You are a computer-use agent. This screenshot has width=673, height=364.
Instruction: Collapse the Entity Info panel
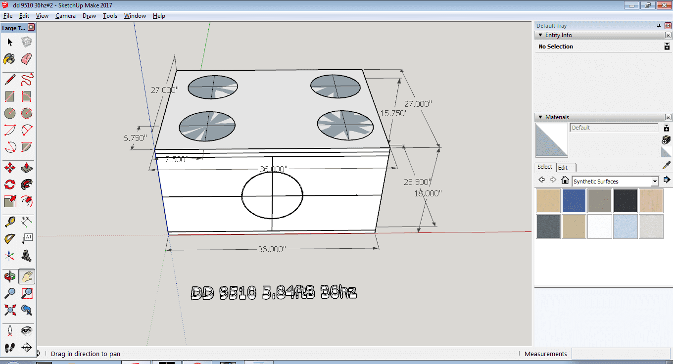540,35
